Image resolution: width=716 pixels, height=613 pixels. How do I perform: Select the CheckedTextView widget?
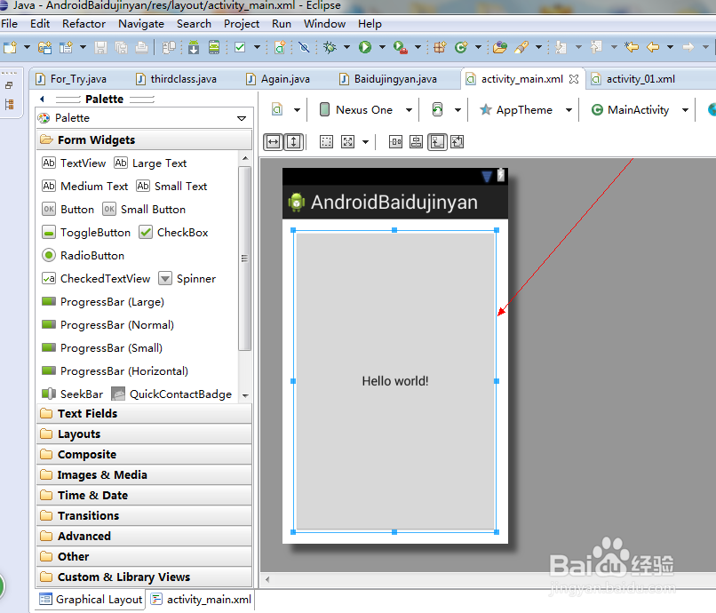[96, 279]
